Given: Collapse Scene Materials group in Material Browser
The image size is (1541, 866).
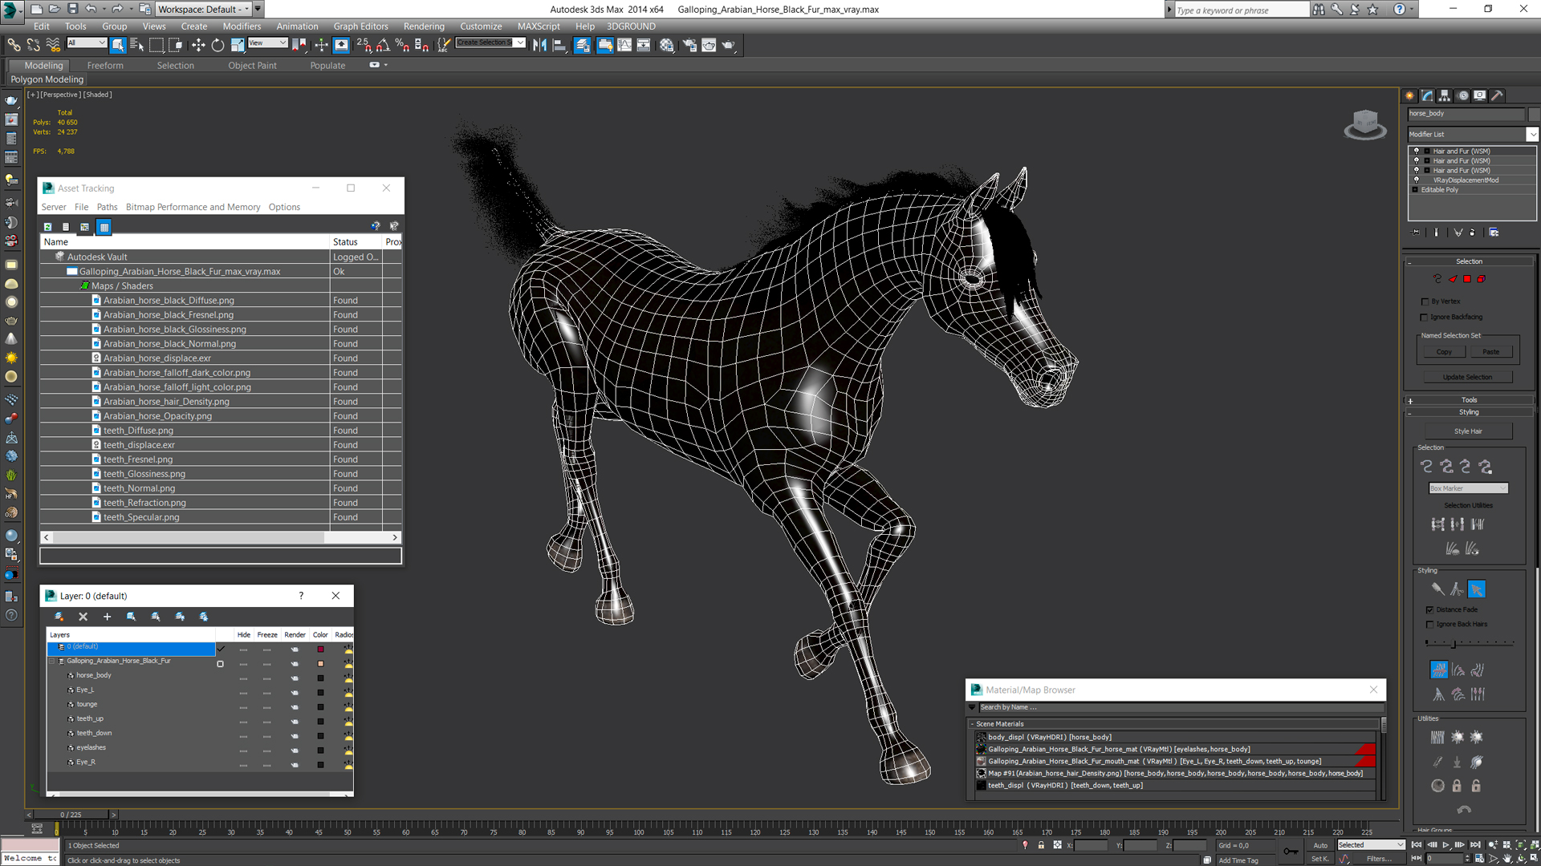Looking at the screenshot, I should pos(972,724).
